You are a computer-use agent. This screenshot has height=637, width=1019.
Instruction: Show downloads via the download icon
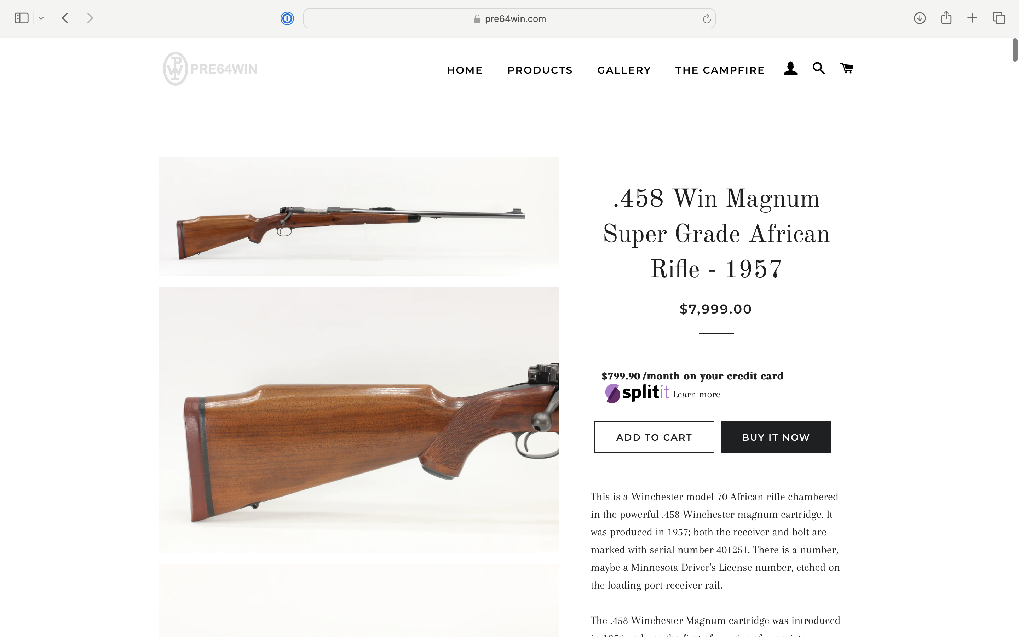coord(920,18)
